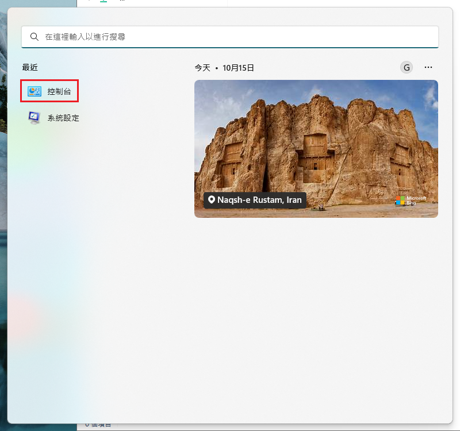Click the background window strip above the search panel
This screenshot has width=460, height=431.
pos(155,2)
